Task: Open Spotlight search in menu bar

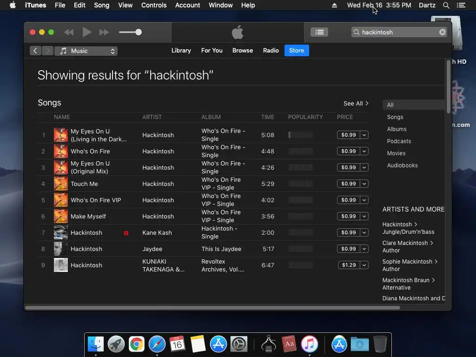Action: (446, 5)
